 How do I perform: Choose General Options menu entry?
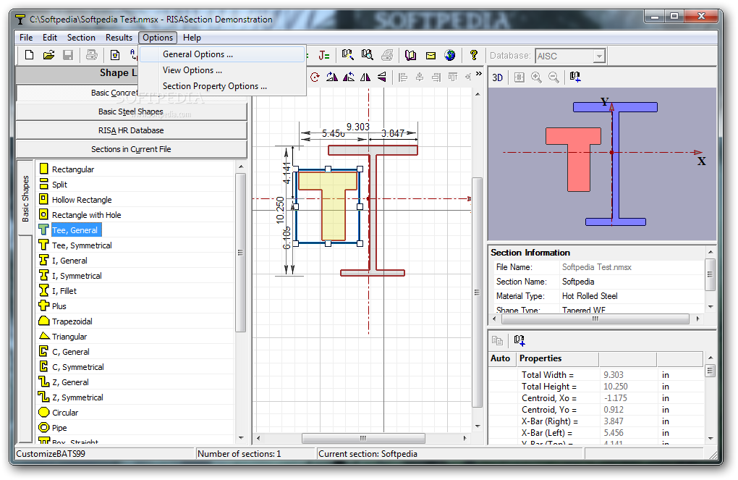pyautogui.click(x=221, y=54)
